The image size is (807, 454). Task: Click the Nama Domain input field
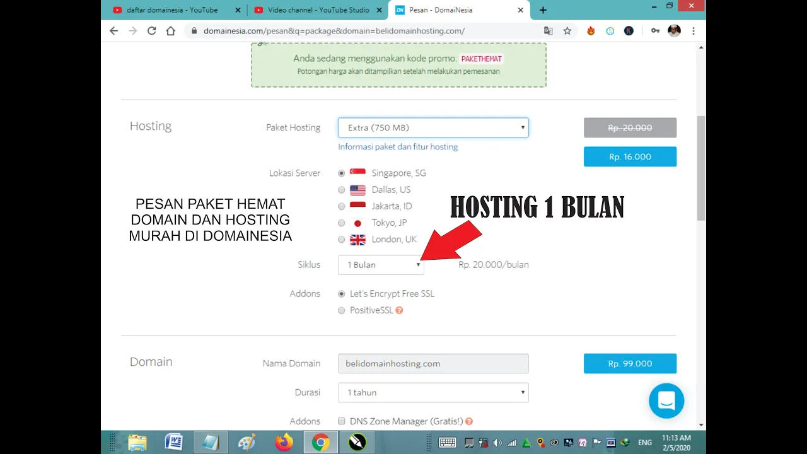point(433,363)
